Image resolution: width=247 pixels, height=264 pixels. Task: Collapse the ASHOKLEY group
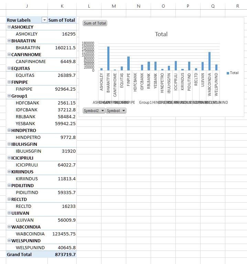(x=9, y=27)
